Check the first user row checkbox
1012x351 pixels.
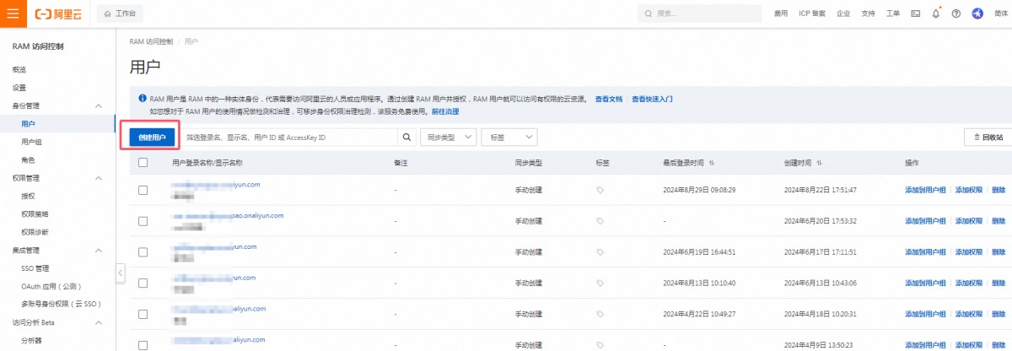coord(143,191)
